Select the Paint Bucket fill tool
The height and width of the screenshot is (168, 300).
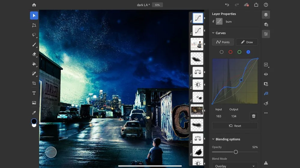tap(34, 64)
